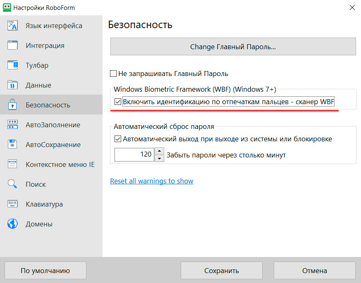Screen dimensions: 361x283
Task: Click the Домены globe icon
Action: [12, 224]
